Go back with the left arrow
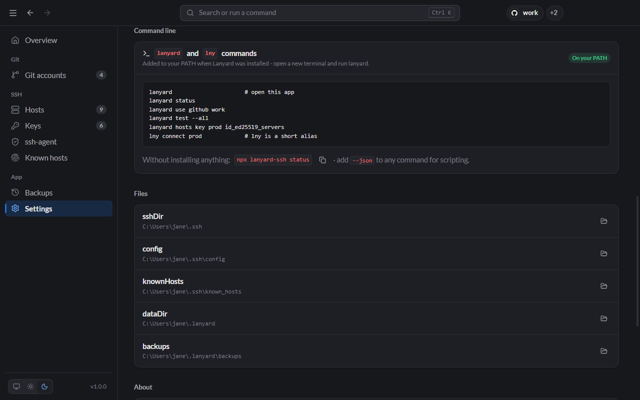Image resolution: width=640 pixels, height=400 pixels. click(x=30, y=13)
